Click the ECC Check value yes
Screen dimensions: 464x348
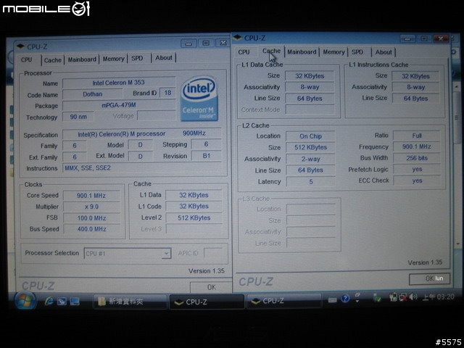(417, 181)
